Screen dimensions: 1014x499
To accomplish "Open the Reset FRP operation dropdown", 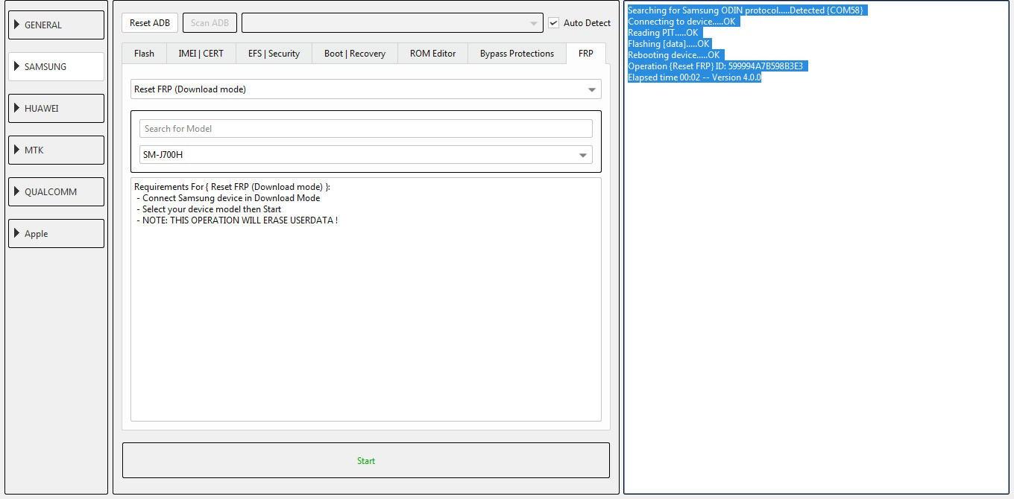I will (366, 89).
